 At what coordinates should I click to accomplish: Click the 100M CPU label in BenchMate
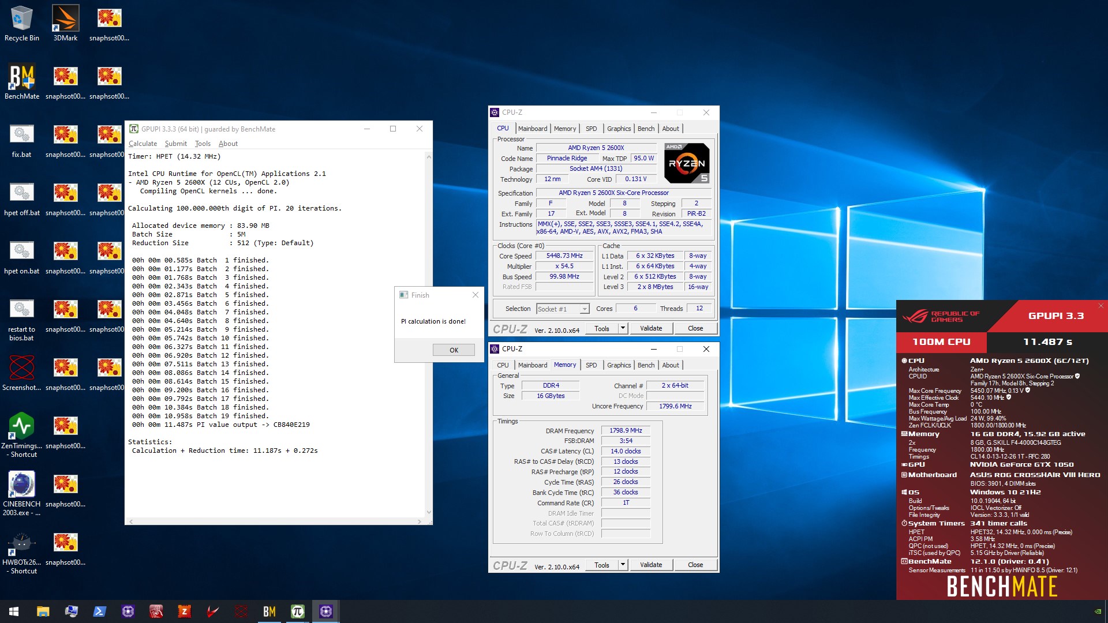tap(941, 342)
